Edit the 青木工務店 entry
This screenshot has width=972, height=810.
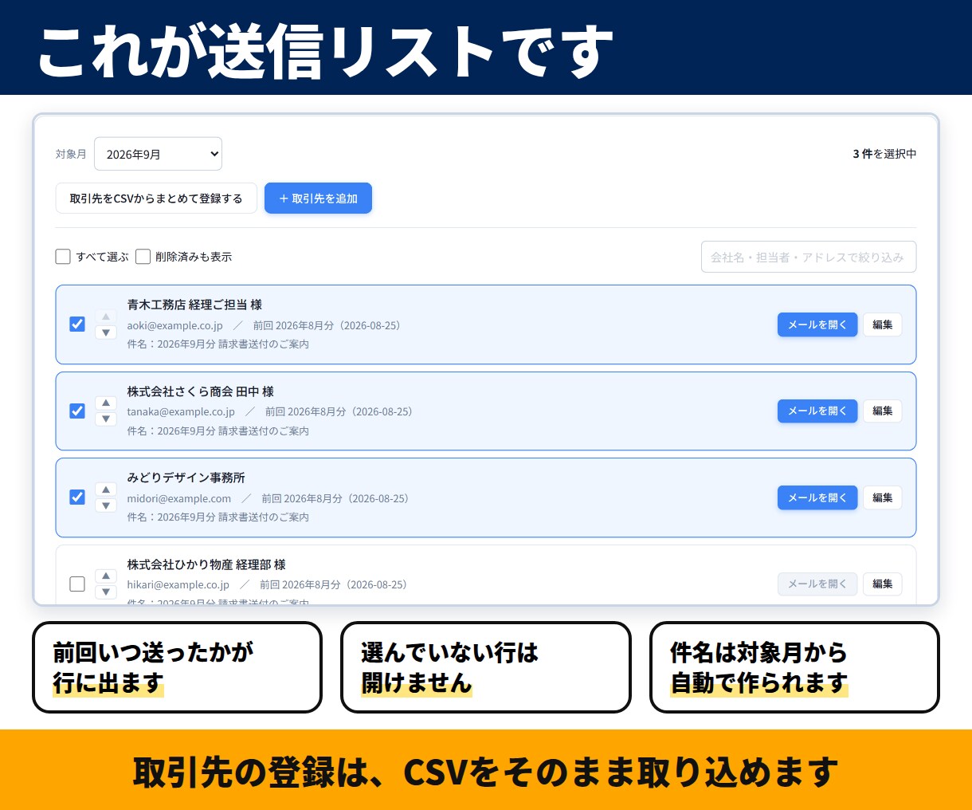coord(882,324)
